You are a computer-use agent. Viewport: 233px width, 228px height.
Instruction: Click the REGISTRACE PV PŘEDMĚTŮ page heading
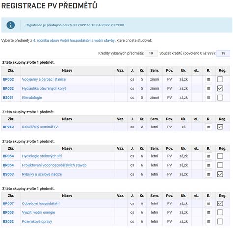point(49,6)
